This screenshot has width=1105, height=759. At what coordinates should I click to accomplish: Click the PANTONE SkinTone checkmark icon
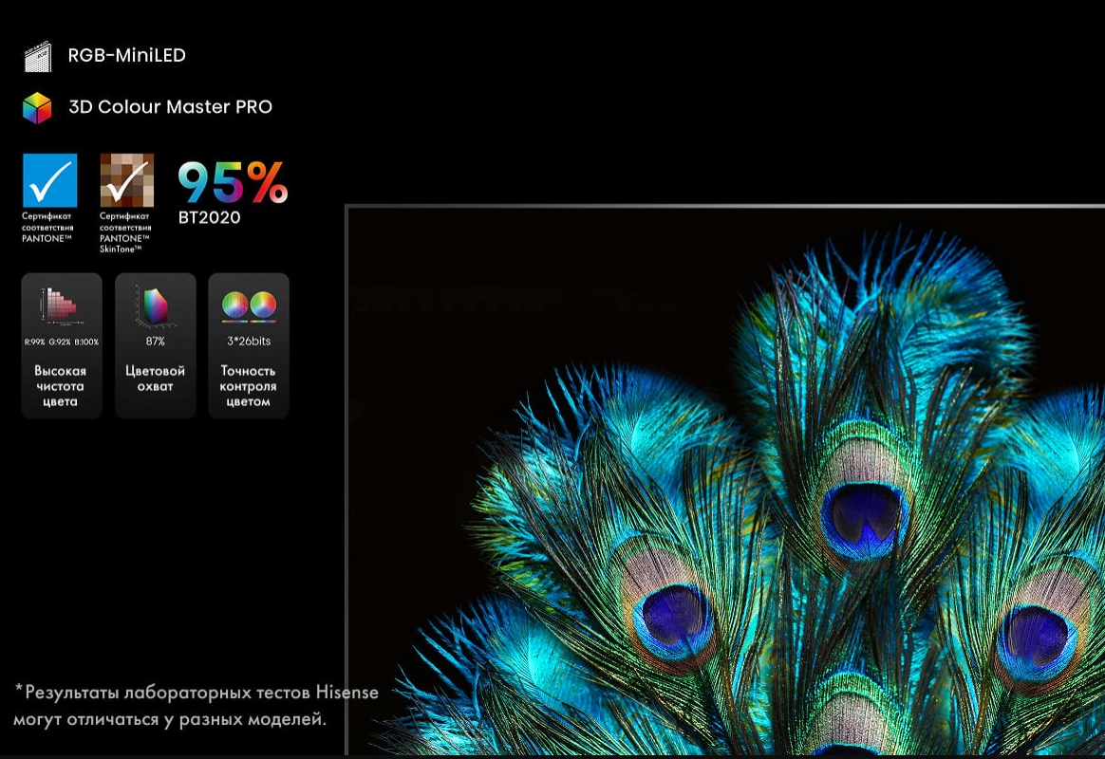pyautogui.click(x=127, y=180)
